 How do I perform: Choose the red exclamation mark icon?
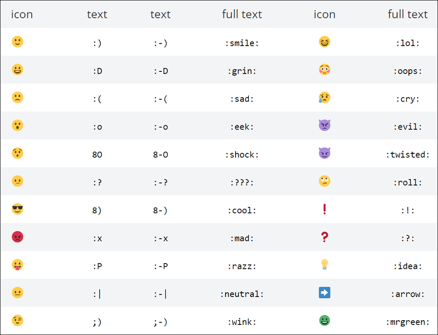pos(324,209)
